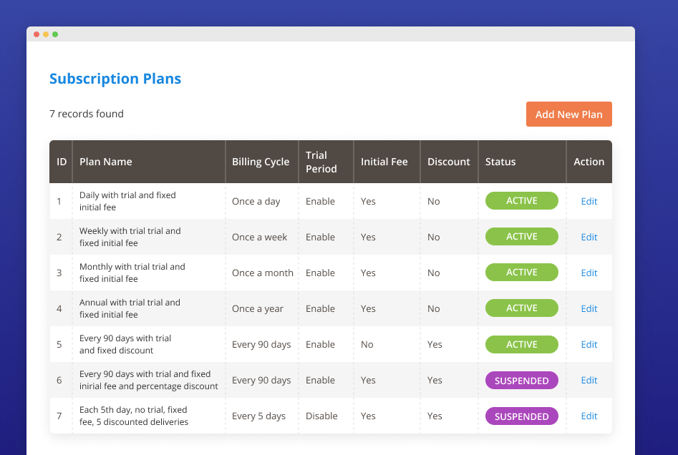Screen dimensions: 678x455
Task: Click the Trial Period column header
Action: tap(321, 162)
